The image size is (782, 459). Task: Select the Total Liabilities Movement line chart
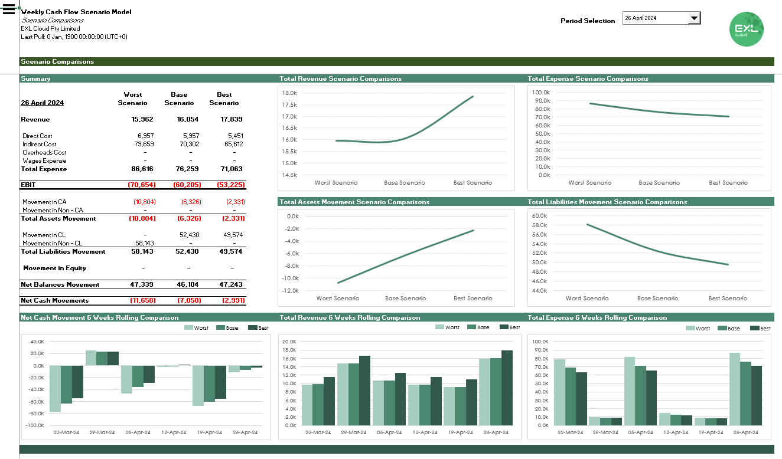coord(649,258)
